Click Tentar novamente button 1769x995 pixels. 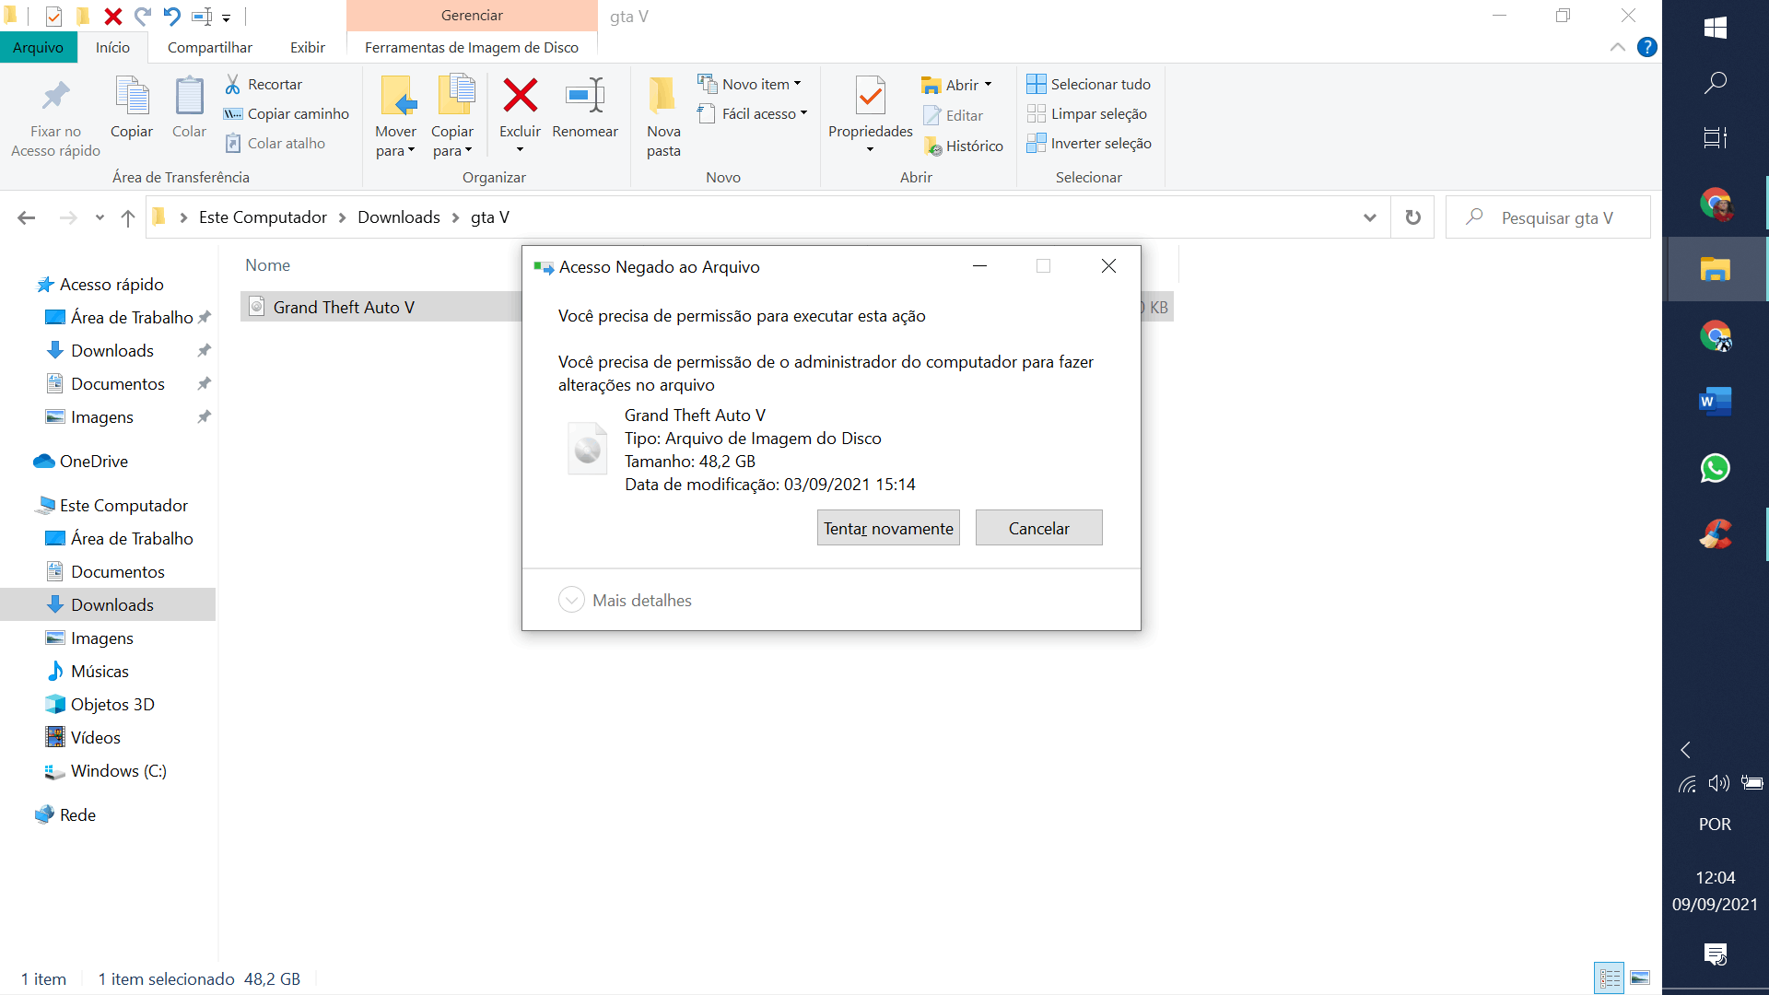point(888,528)
